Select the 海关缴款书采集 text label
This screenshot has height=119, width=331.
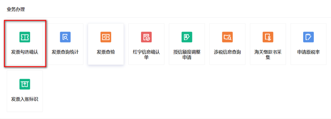click(268, 54)
